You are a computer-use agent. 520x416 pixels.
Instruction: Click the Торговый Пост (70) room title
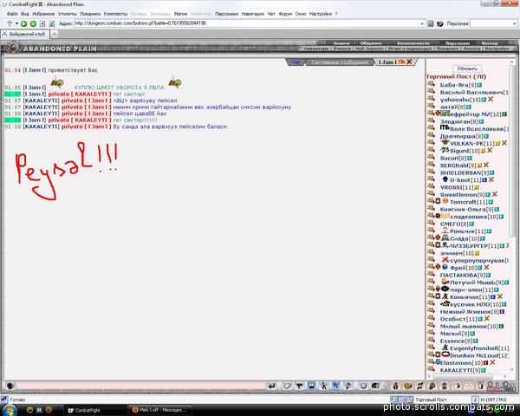[457, 76]
